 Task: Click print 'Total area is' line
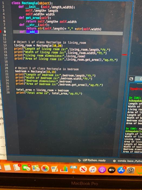(x=49, y=93)
